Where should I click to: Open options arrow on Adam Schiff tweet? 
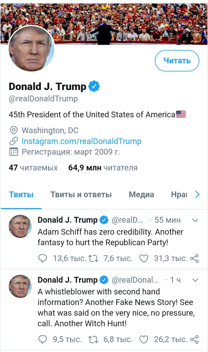(x=195, y=220)
